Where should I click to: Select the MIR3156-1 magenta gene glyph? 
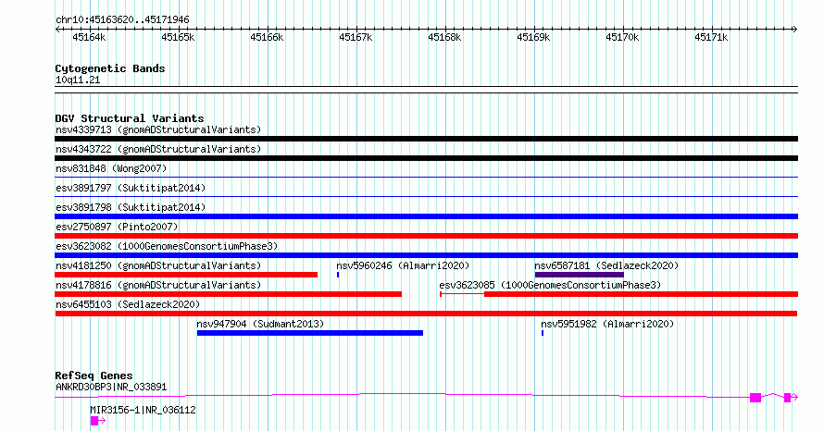(97, 421)
